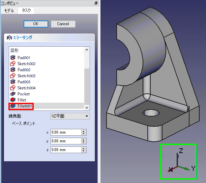Viewport: 206px width, 183px height.
Task: Click the y base point input field
Action: [x=66, y=141]
